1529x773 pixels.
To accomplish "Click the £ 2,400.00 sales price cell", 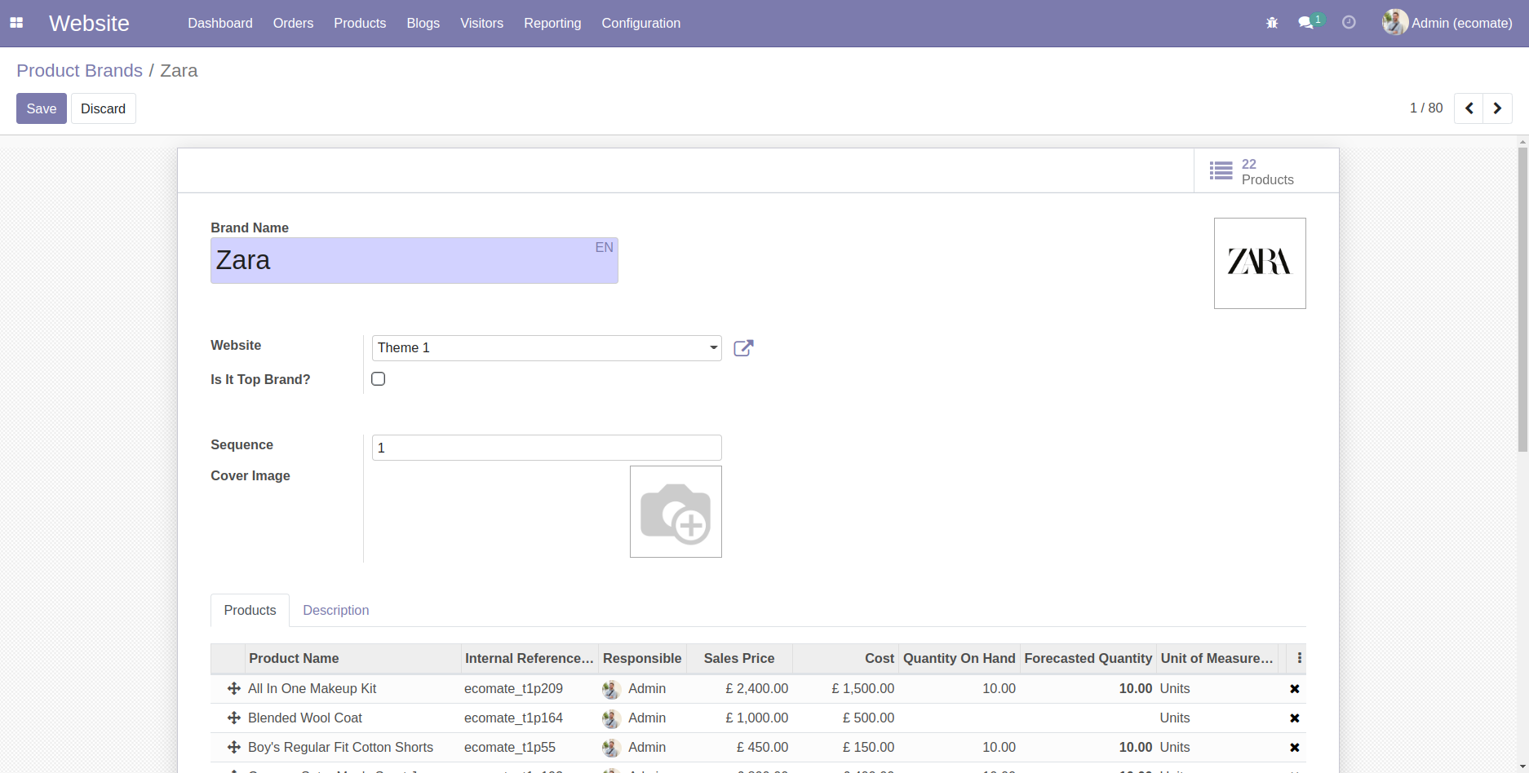I will point(757,689).
